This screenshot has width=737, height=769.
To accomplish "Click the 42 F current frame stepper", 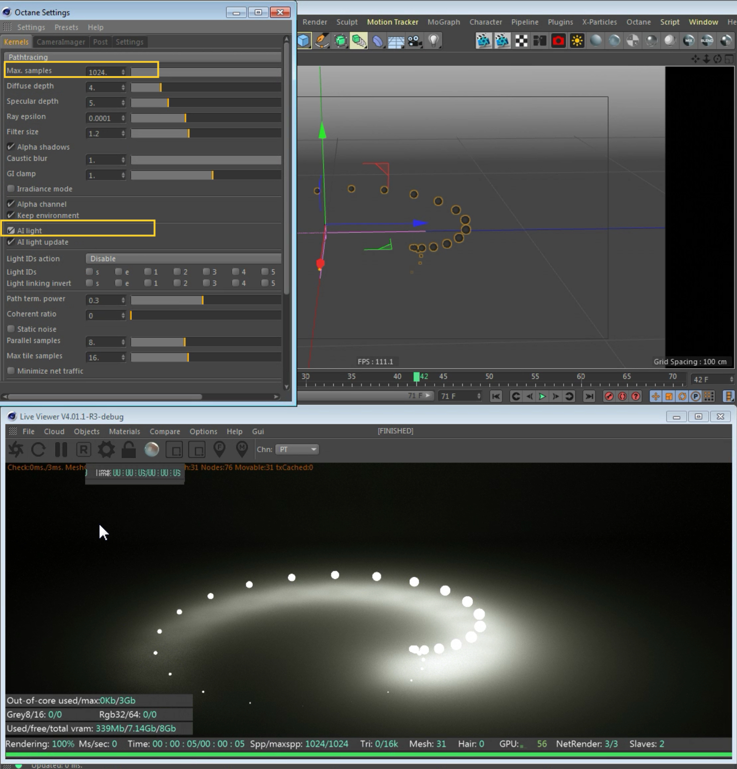I will click(x=731, y=379).
